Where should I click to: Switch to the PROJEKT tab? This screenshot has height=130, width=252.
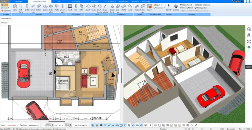19,1
